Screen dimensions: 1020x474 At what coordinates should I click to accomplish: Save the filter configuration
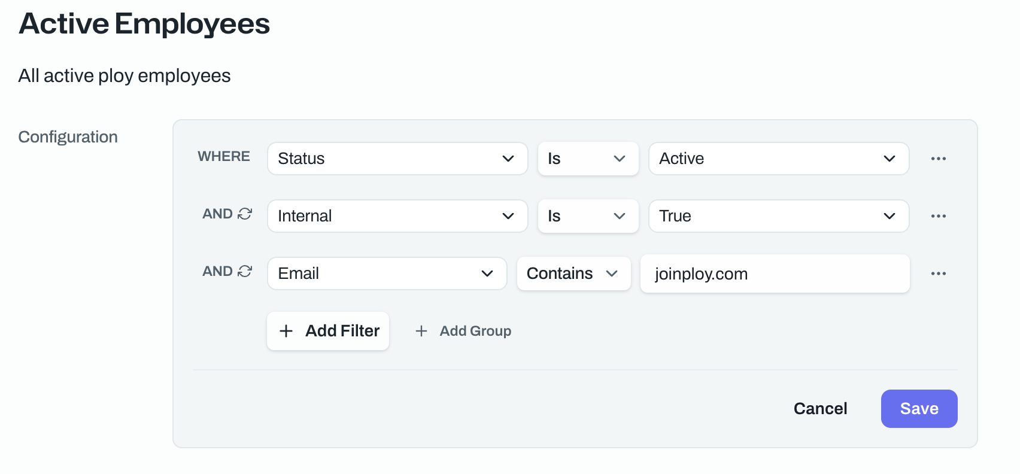pos(919,409)
